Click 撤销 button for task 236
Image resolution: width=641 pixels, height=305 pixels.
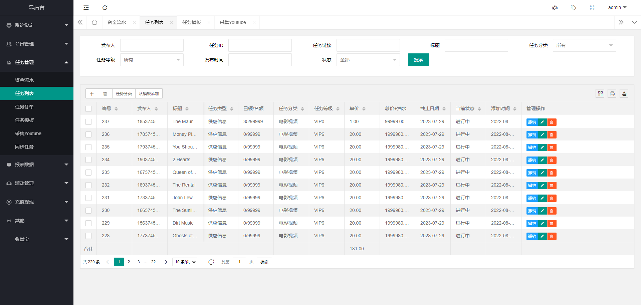[532, 135]
